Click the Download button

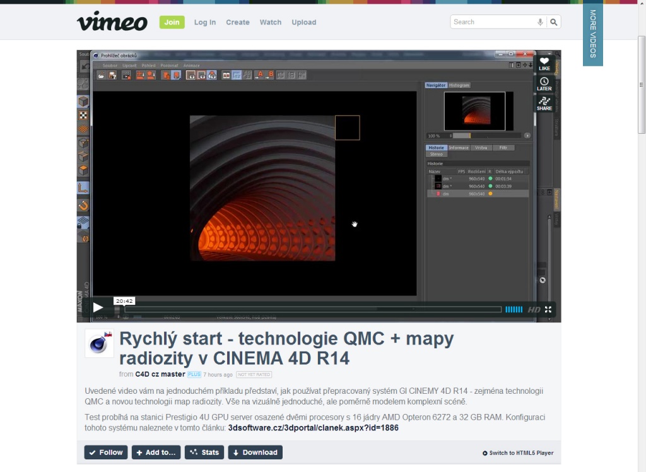255,452
